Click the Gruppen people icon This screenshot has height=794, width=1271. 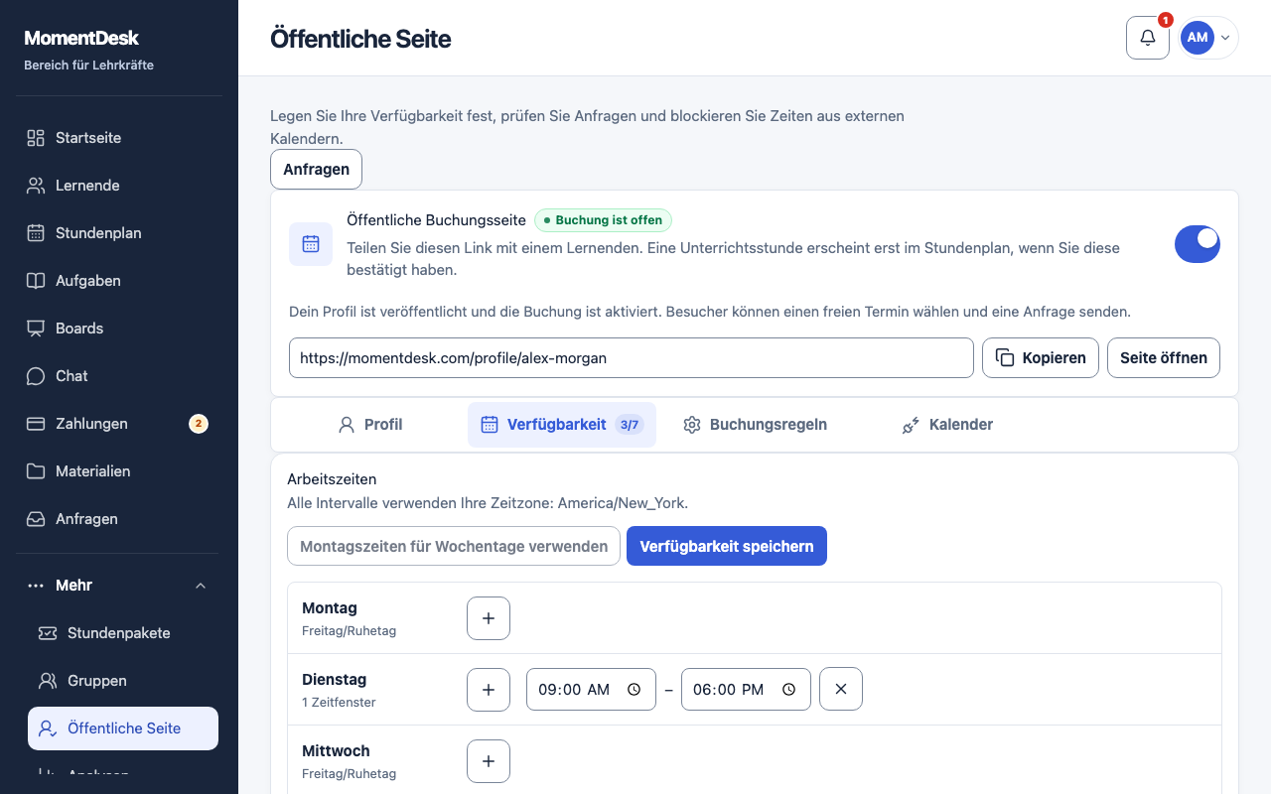click(x=48, y=681)
